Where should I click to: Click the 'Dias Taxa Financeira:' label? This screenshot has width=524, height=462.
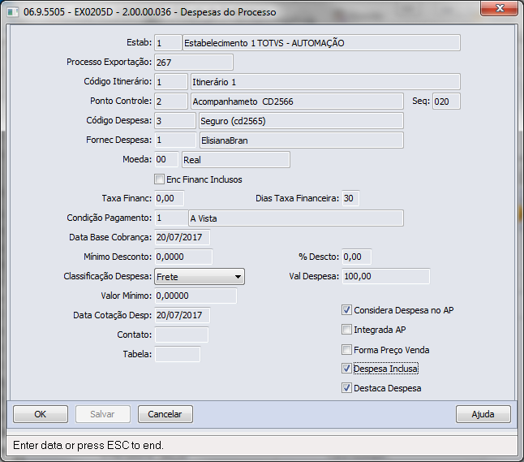tap(298, 198)
